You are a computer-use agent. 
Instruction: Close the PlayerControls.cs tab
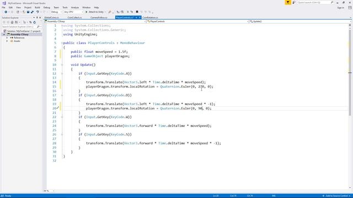point(140,17)
